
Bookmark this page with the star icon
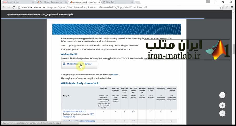[221, 7]
